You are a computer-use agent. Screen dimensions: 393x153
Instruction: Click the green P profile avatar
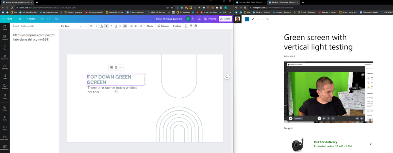188,19
